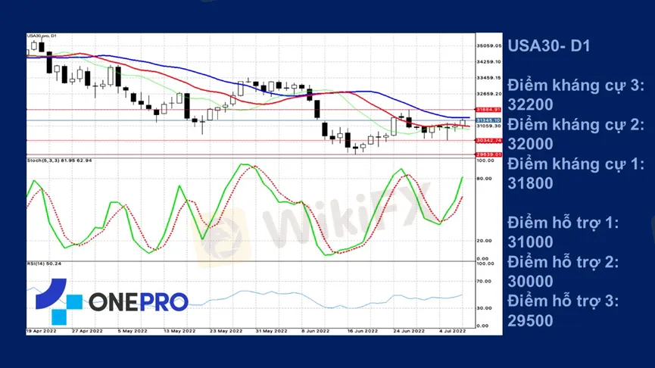Click the 4 Jul 2022 date label
Image resolution: width=655 pixels, height=368 pixels.
(452, 331)
